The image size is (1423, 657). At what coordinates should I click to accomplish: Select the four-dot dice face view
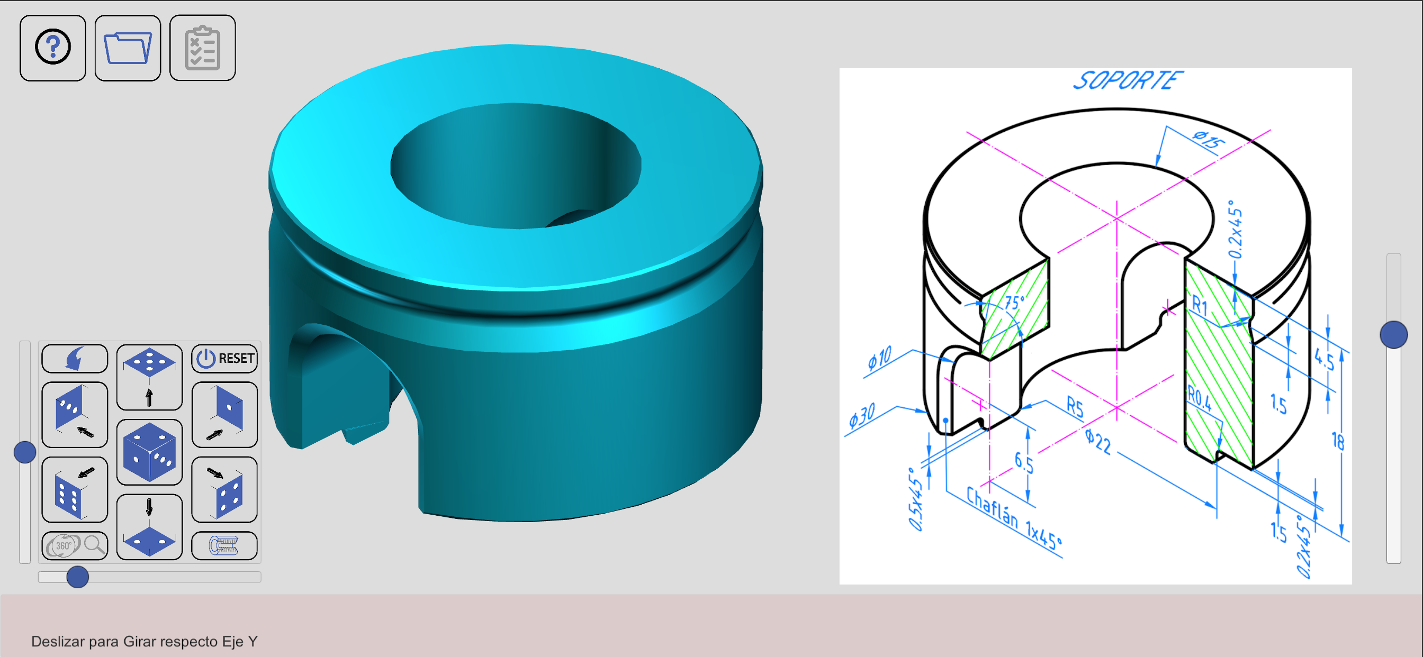tap(225, 490)
